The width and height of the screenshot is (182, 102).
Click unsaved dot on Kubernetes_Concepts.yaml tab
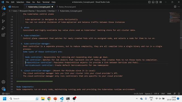(x=52, y=7)
